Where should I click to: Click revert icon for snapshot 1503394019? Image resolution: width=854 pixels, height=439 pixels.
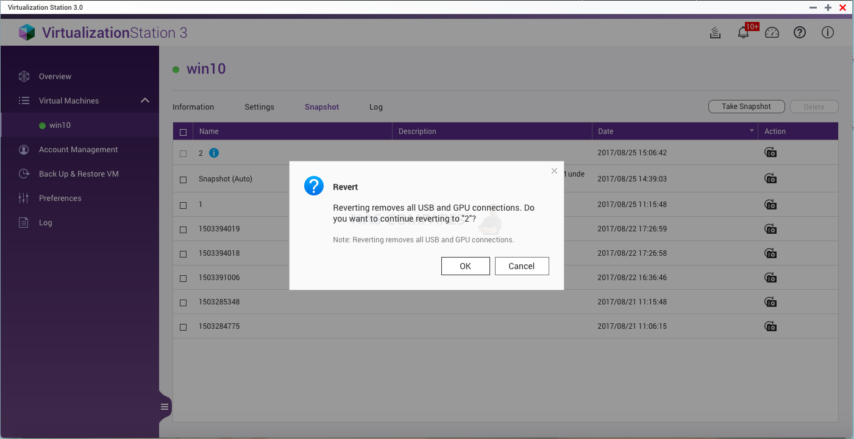pos(770,229)
